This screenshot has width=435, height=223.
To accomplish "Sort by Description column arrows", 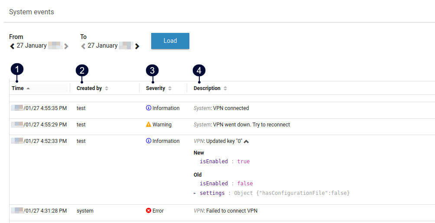I will (225, 88).
